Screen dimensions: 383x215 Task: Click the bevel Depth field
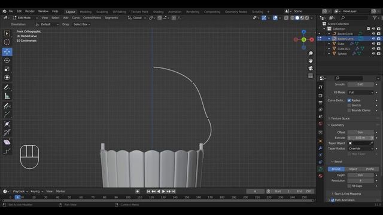click(x=360, y=175)
